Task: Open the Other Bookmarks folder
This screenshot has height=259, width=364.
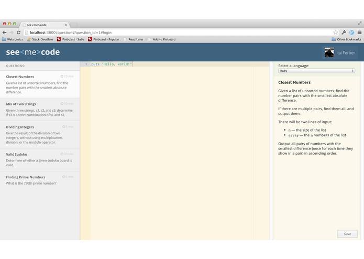Action: pos(346,39)
